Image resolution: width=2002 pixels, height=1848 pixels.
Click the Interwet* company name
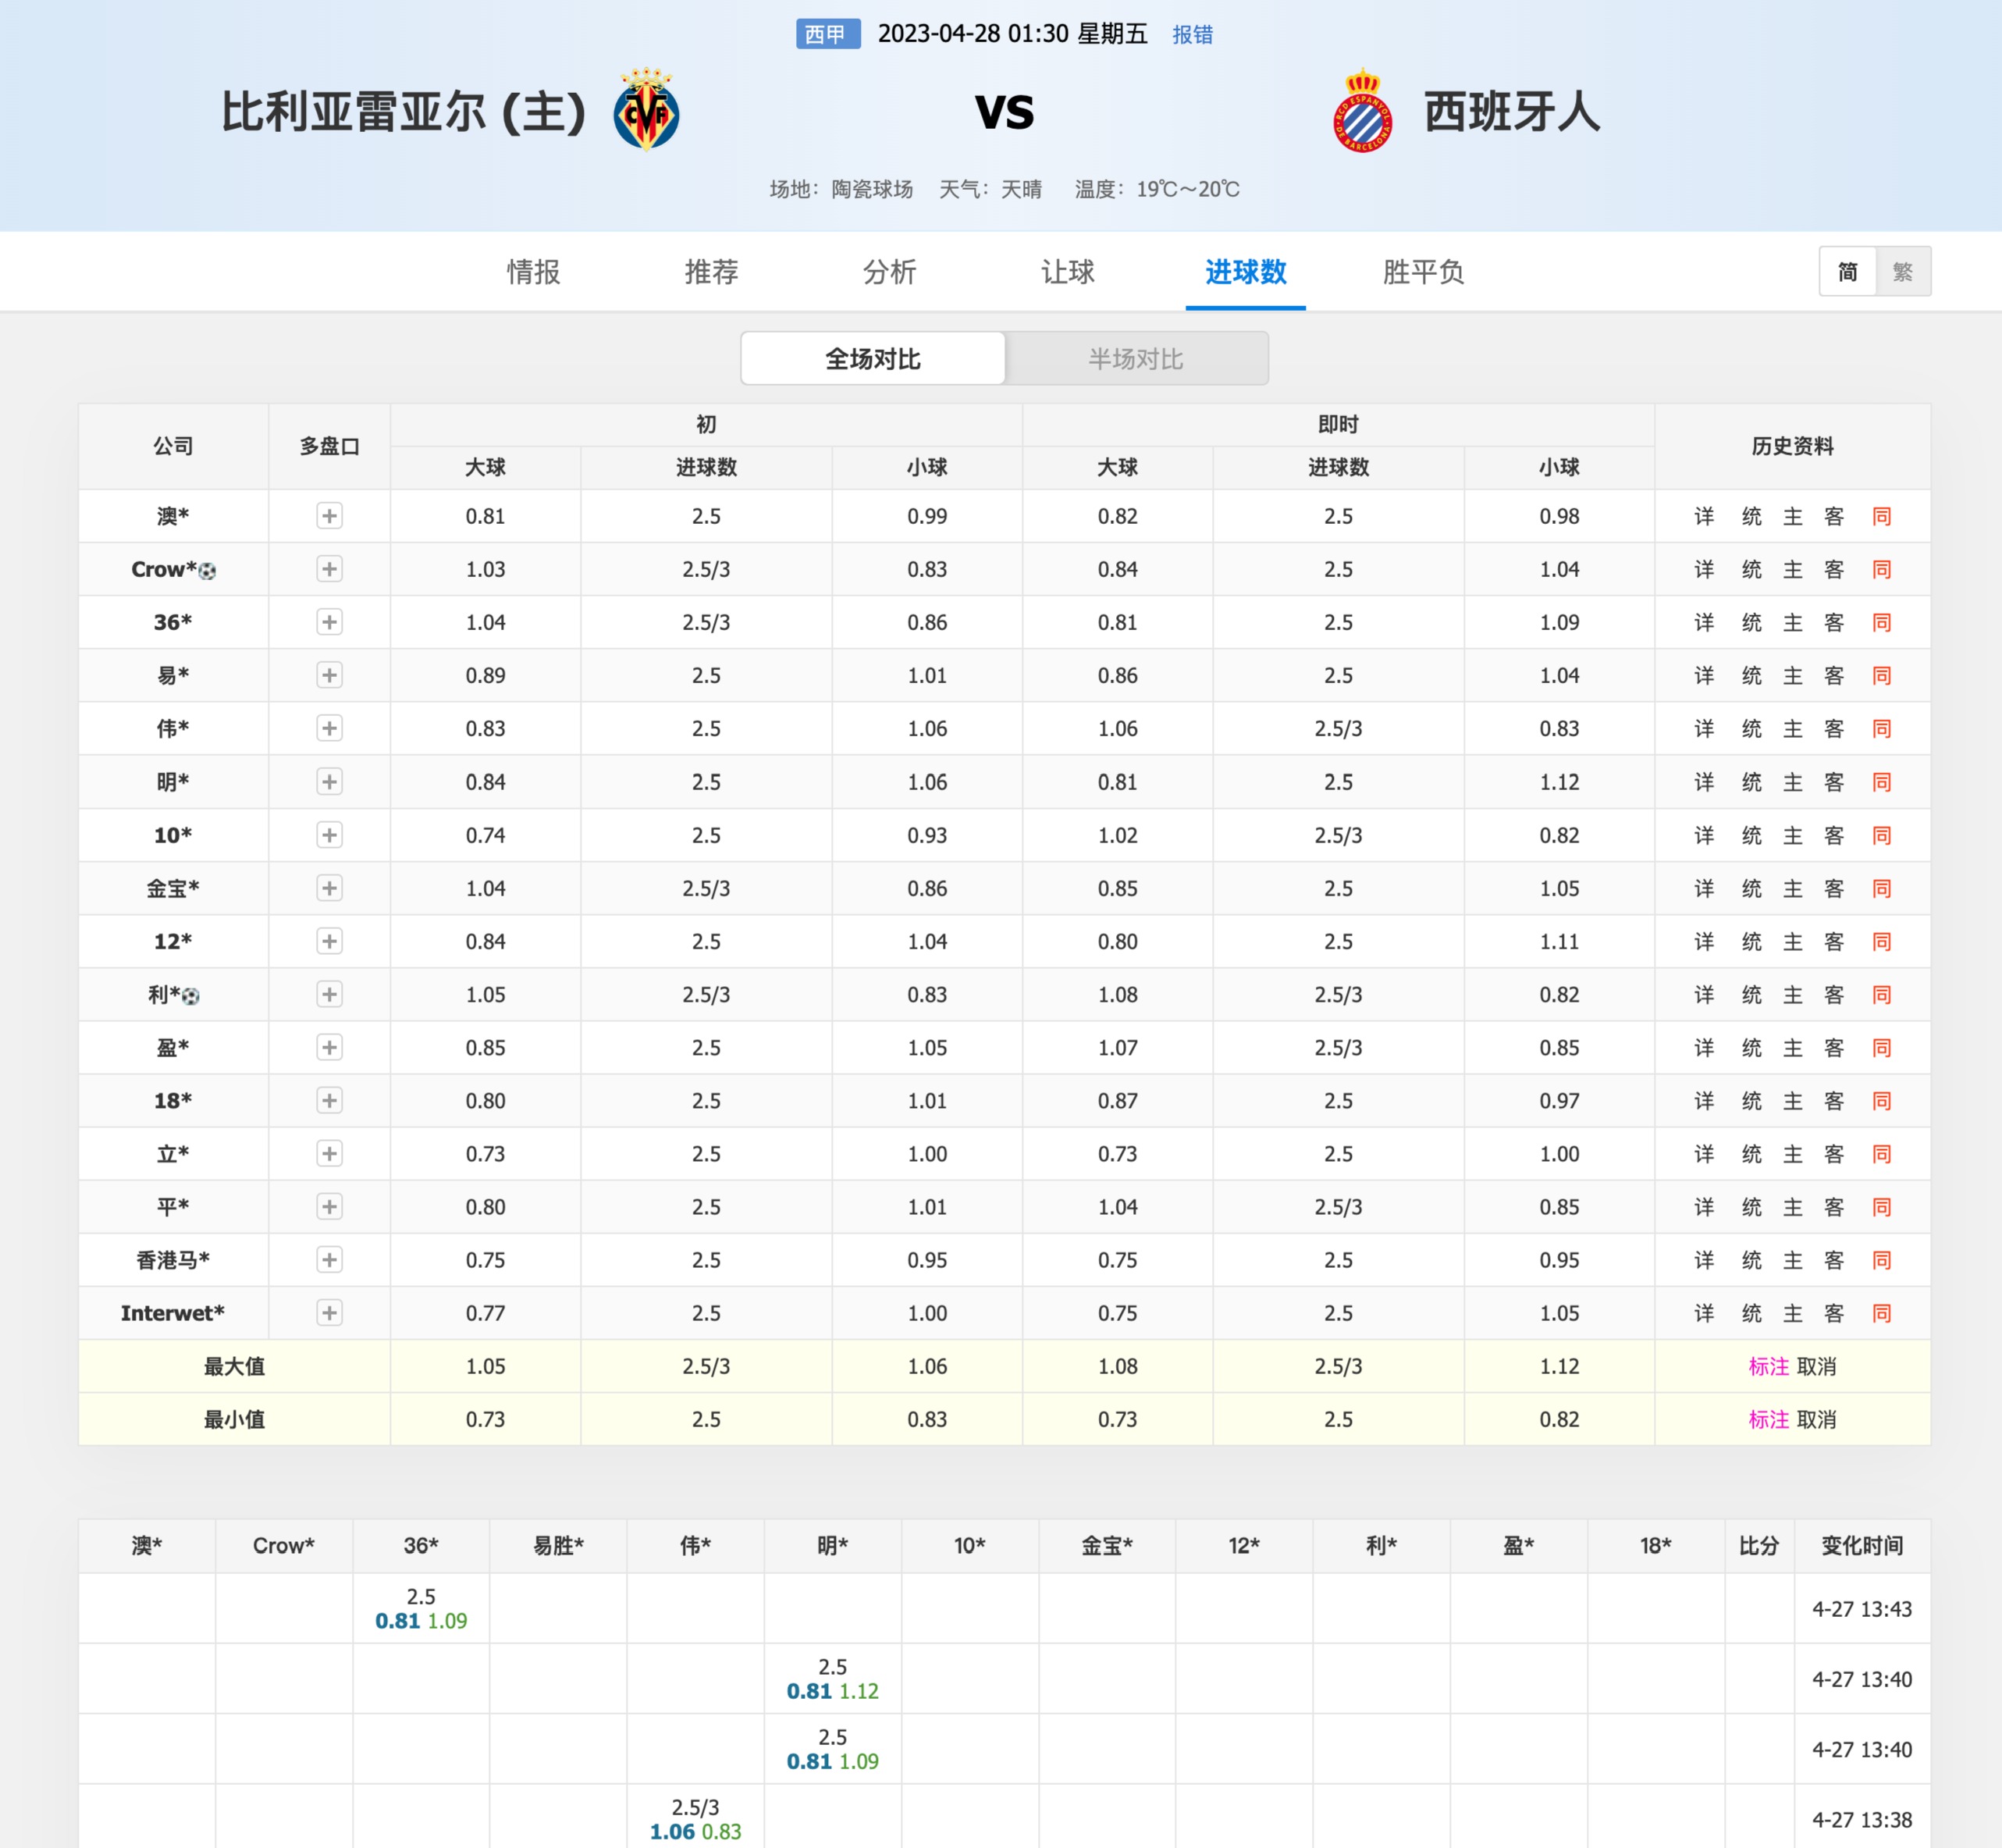coord(173,1313)
